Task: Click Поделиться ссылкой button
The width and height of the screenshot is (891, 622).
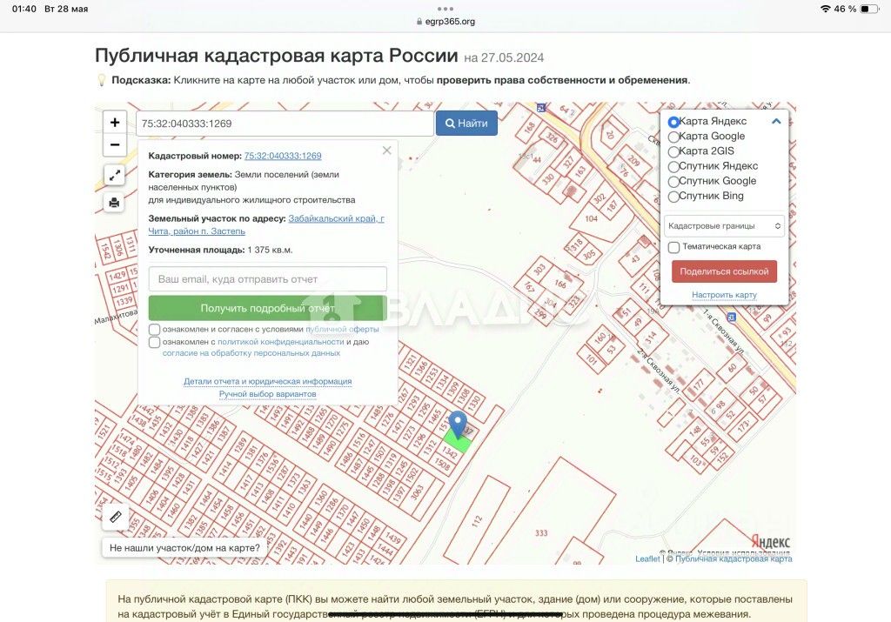Action: [x=724, y=271]
